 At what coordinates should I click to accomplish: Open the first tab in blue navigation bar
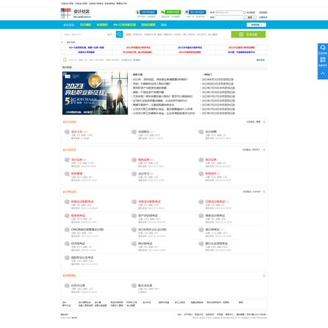69,25
